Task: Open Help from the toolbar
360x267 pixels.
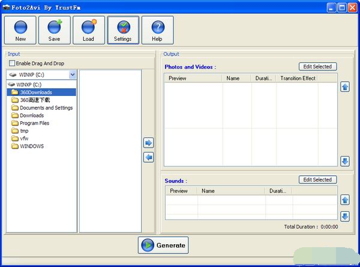Action: pyautogui.click(x=157, y=30)
